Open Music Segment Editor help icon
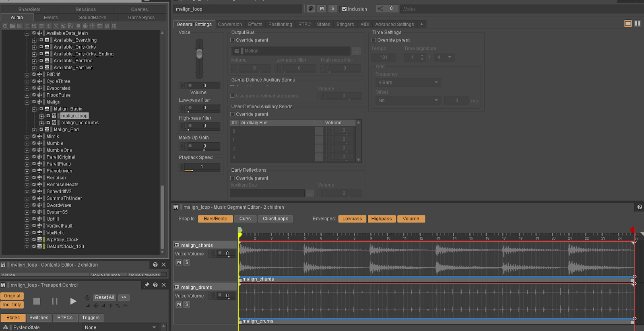Screen dimensions: 644x331 640,207
